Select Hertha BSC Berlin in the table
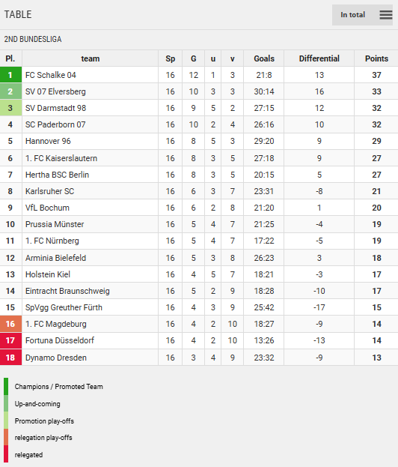Viewport: 398px width, 467px height. [x=57, y=175]
